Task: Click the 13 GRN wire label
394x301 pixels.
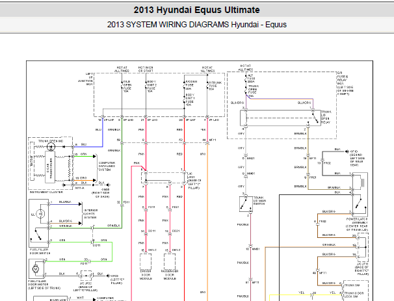Action: [x=81, y=154]
